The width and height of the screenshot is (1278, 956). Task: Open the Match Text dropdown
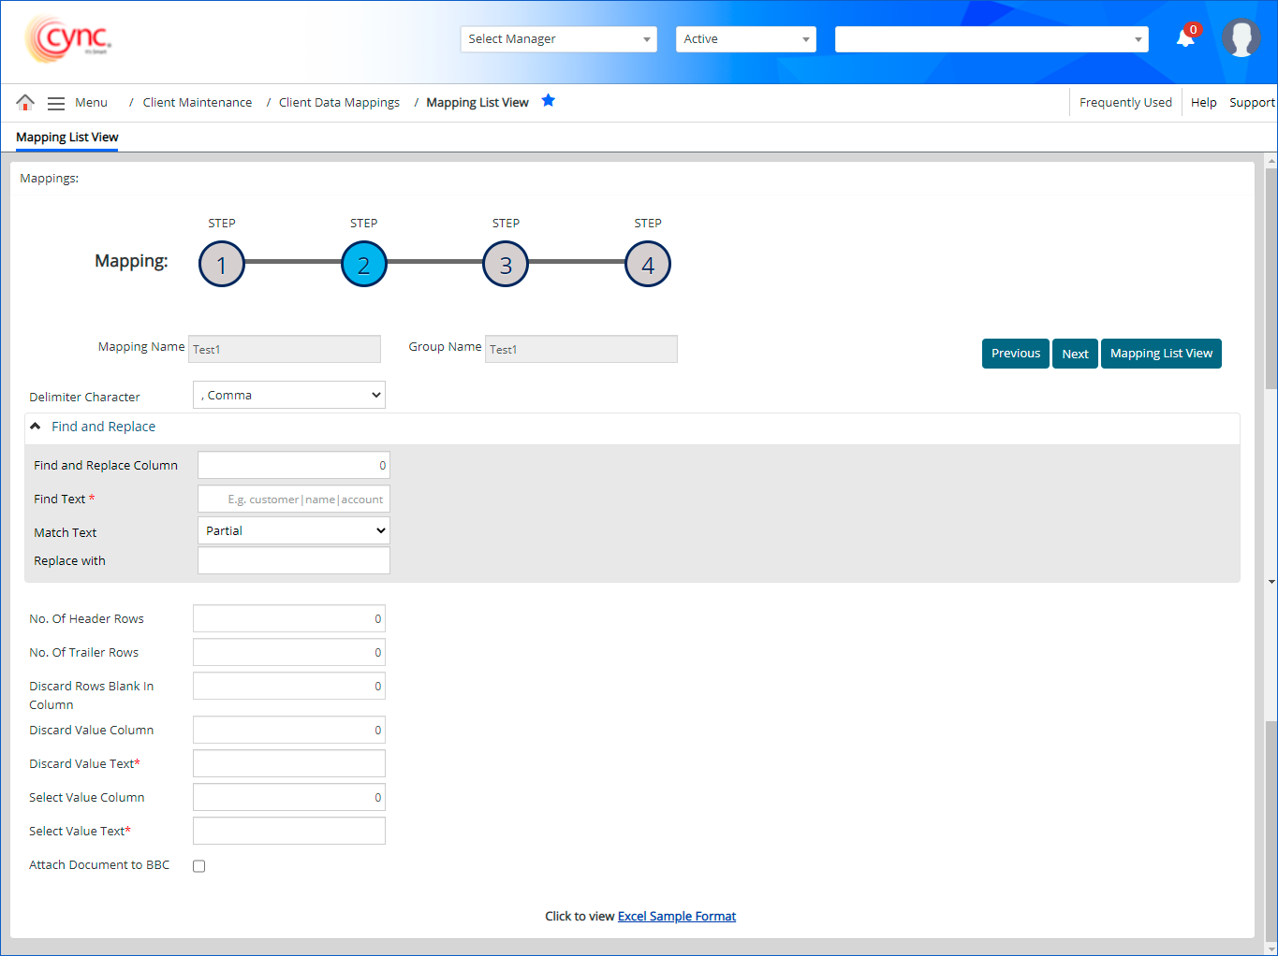point(294,531)
